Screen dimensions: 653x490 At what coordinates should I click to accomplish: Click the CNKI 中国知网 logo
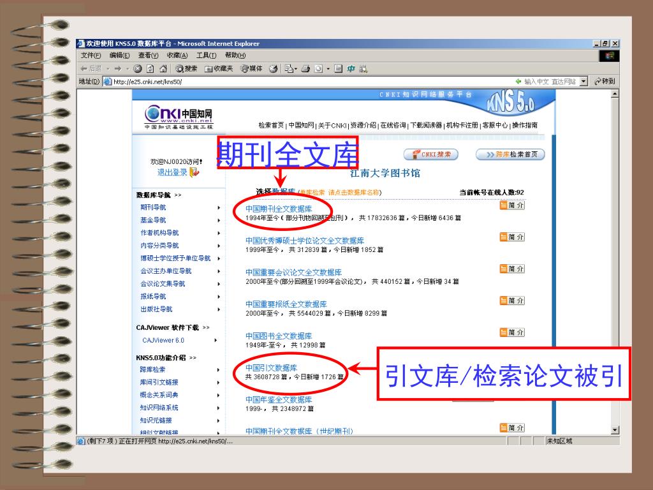point(179,117)
